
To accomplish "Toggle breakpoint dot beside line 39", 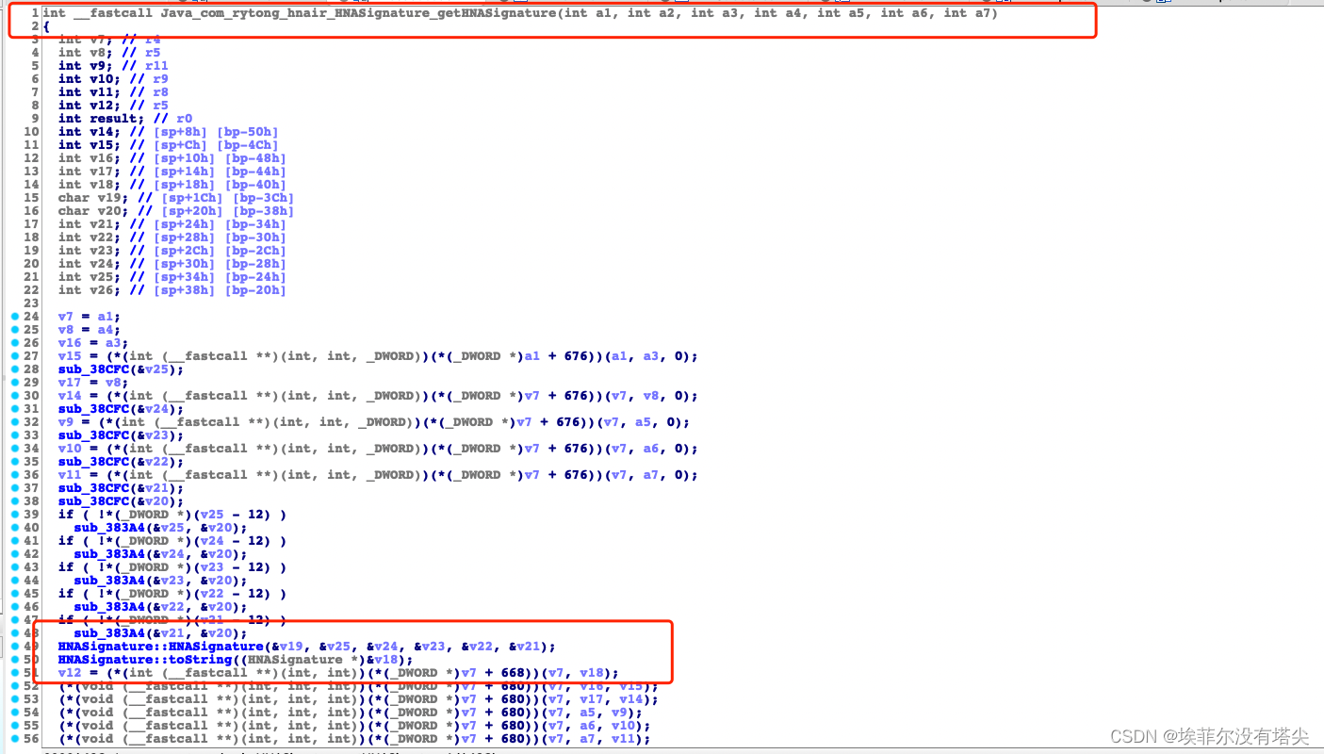I will pos(14,515).
